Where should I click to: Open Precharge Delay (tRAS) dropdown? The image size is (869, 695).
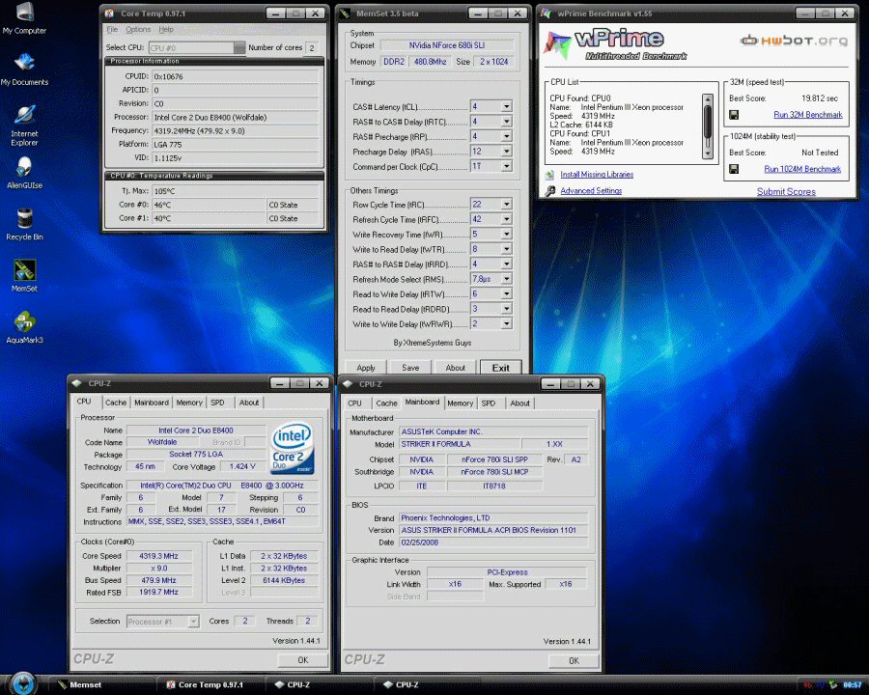(507, 152)
